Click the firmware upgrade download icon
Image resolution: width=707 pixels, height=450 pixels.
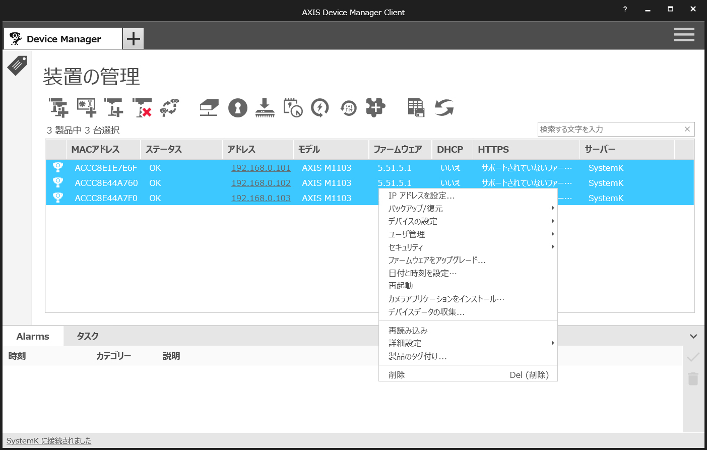[x=265, y=108]
